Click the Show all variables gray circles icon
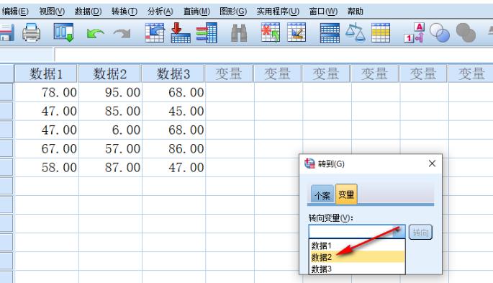Image resolution: width=493 pixels, height=283 pixels. (x=466, y=32)
